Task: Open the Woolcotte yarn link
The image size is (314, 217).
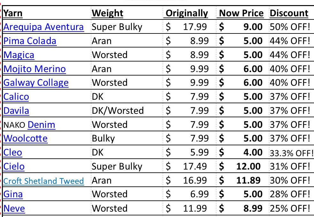Action: pyautogui.click(x=25, y=139)
